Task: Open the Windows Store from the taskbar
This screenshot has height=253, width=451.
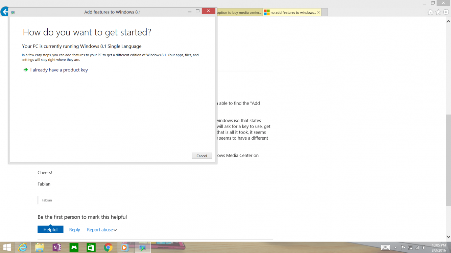Action: click(91, 247)
